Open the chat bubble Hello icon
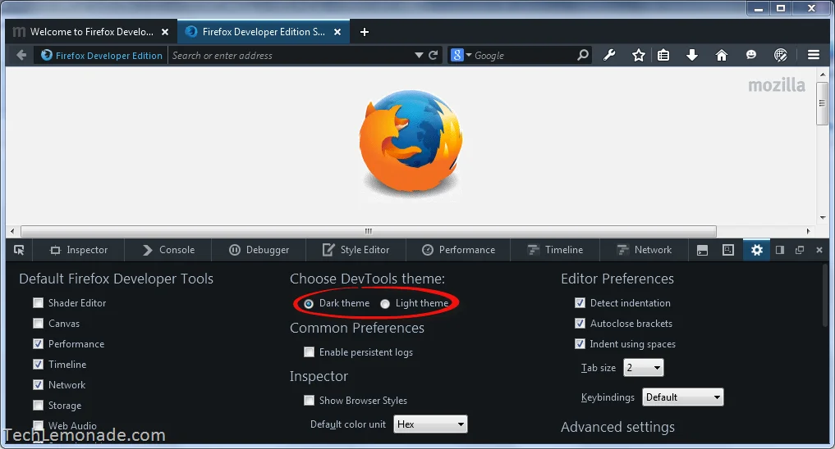The width and height of the screenshot is (835, 449). point(751,55)
